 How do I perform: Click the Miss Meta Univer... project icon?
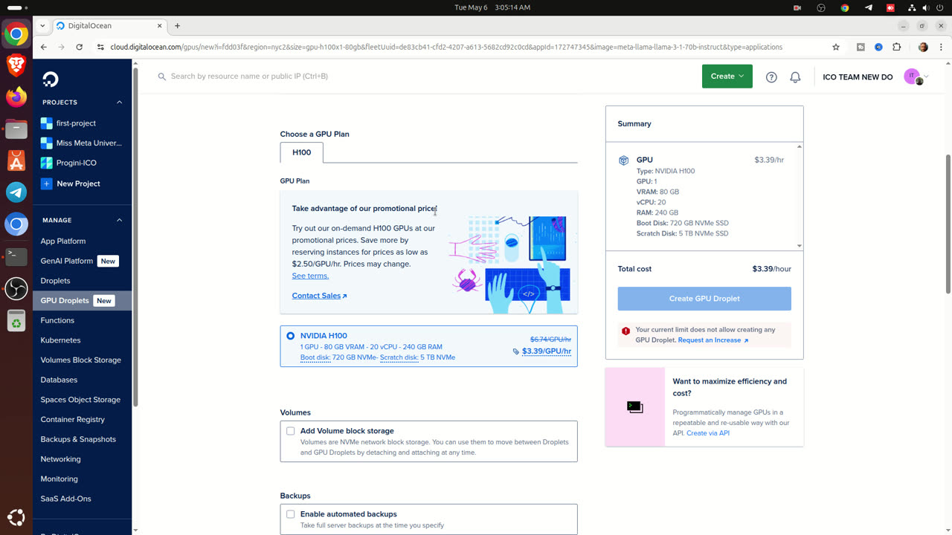pyautogui.click(x=47, y=143)
